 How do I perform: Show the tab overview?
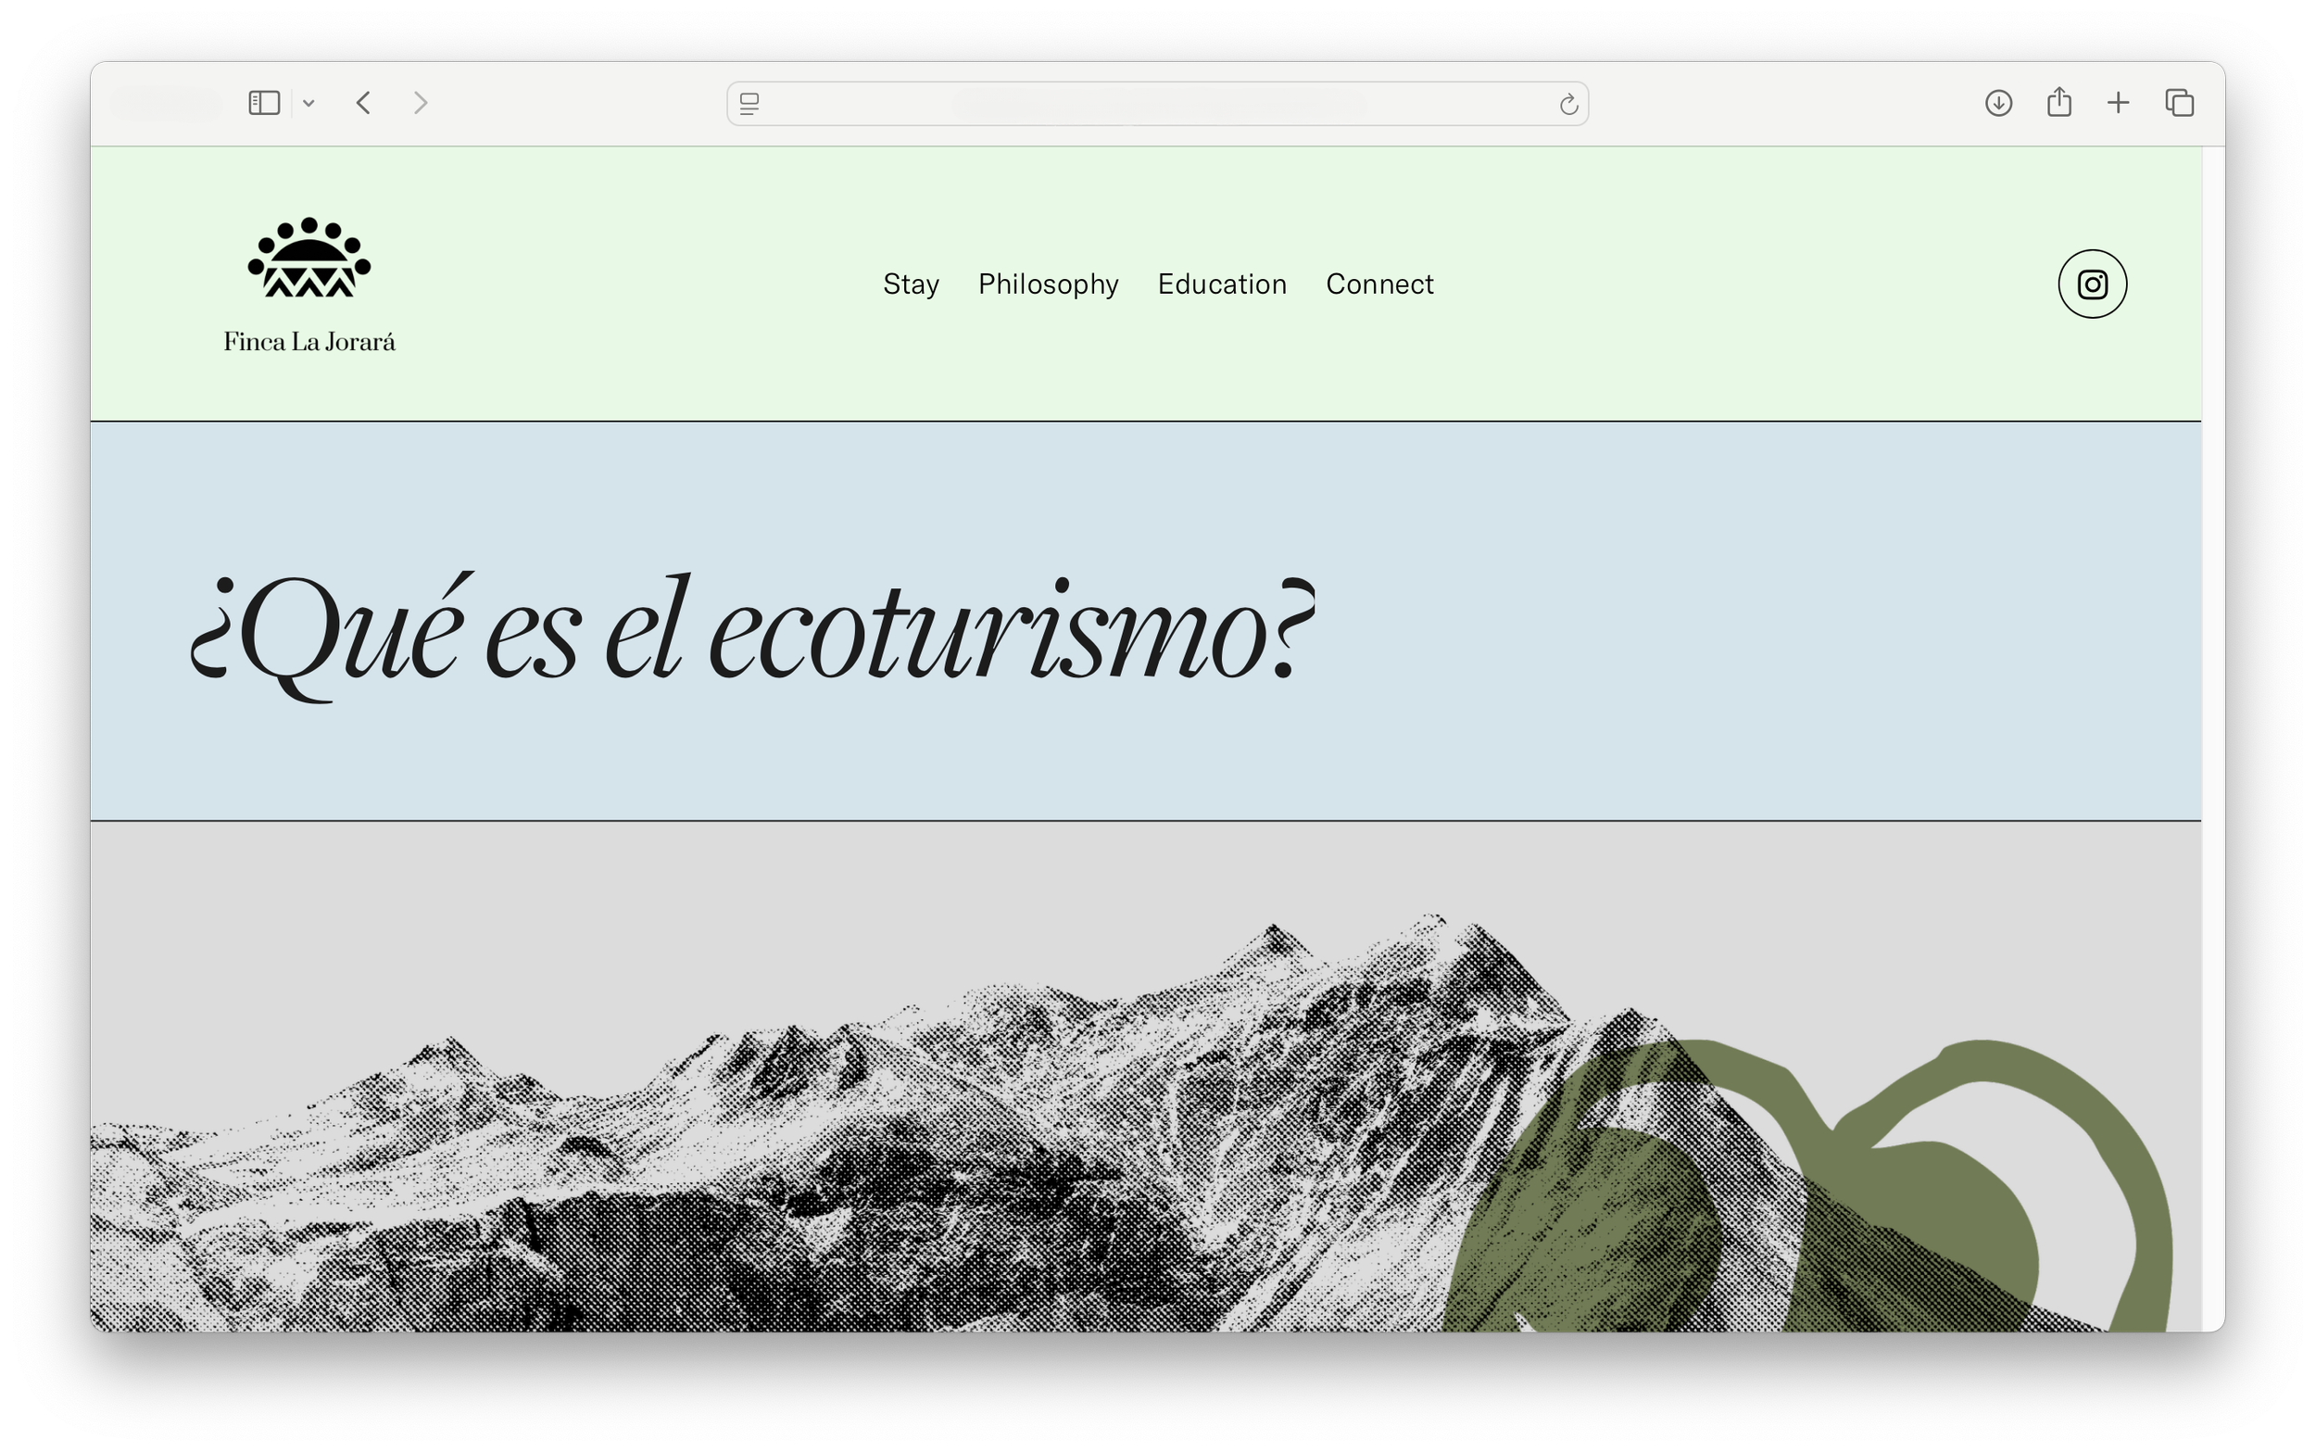[x=2180, y=103]
